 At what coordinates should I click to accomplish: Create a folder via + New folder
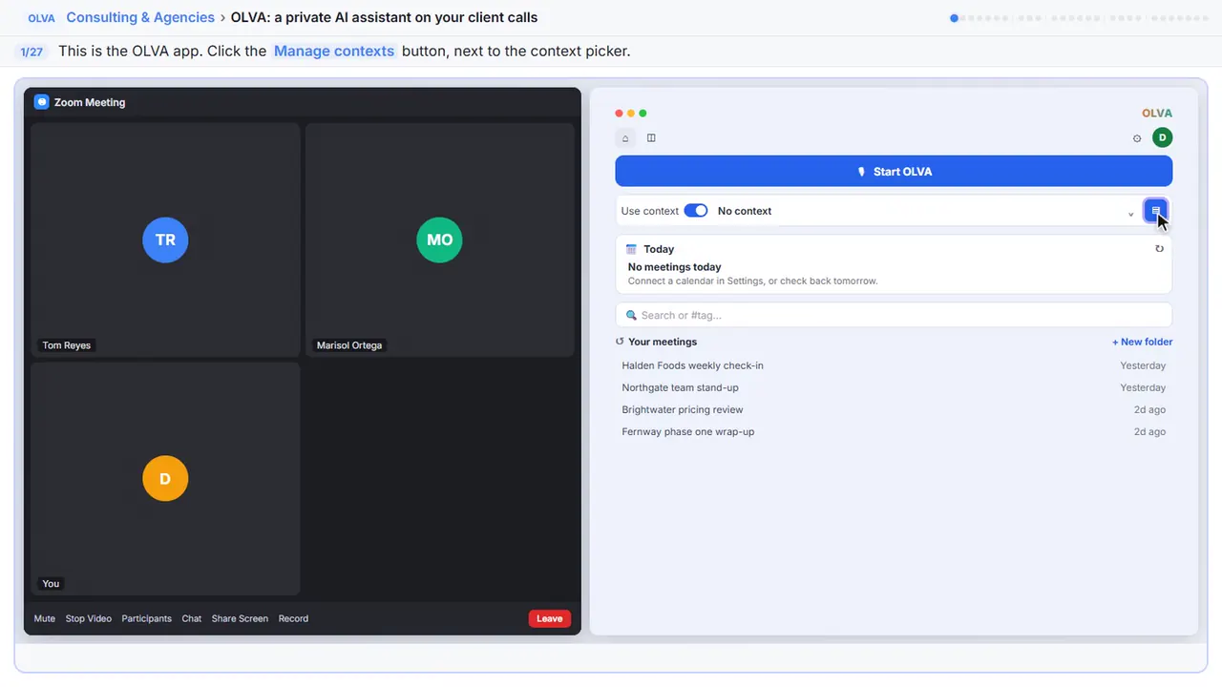tap(1142, 342)
